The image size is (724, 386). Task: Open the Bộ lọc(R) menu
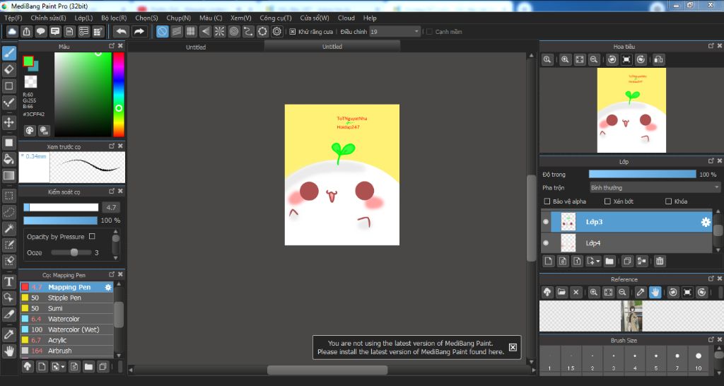[114, 18]
